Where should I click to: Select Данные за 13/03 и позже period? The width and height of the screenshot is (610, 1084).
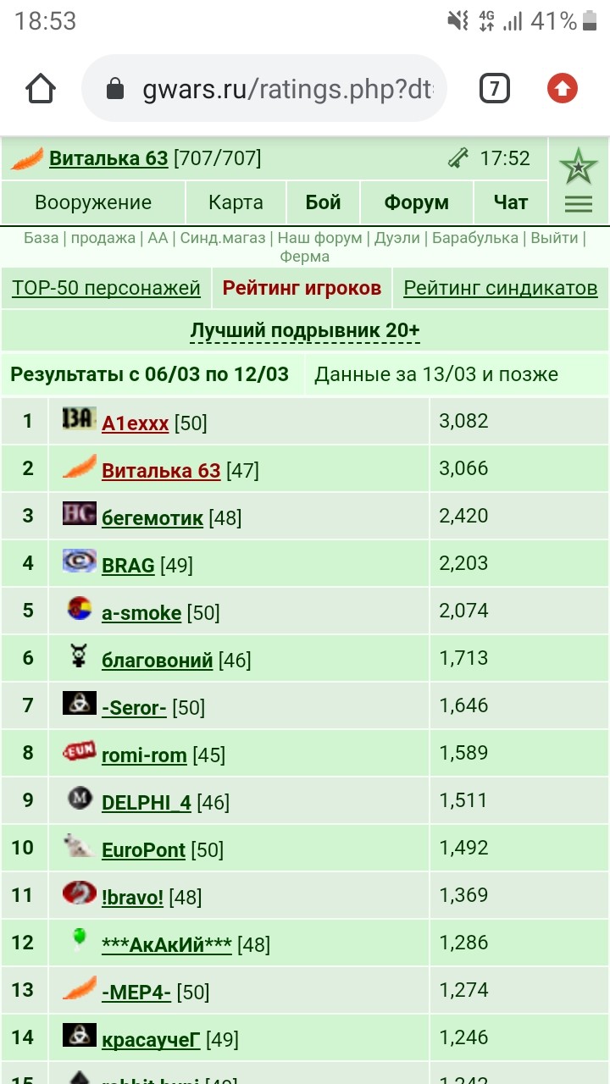click(x=436, y=374)
